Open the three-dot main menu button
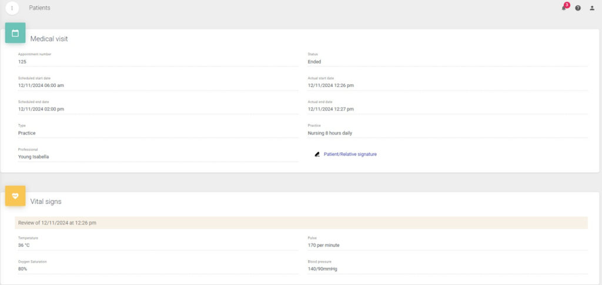The image size is (602, 285). (12, 8)
